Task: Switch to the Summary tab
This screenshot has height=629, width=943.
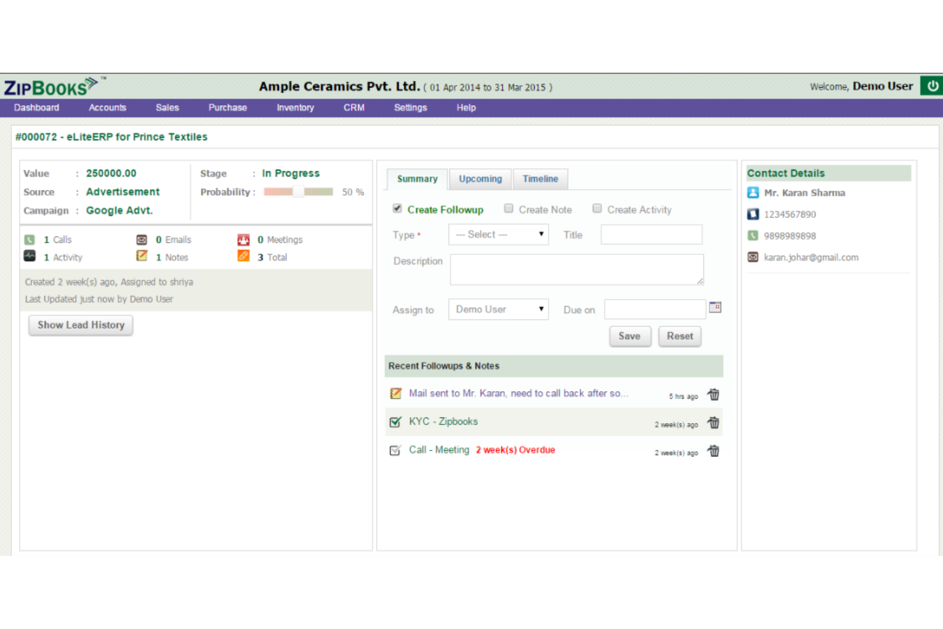Action: coord(417,179)
